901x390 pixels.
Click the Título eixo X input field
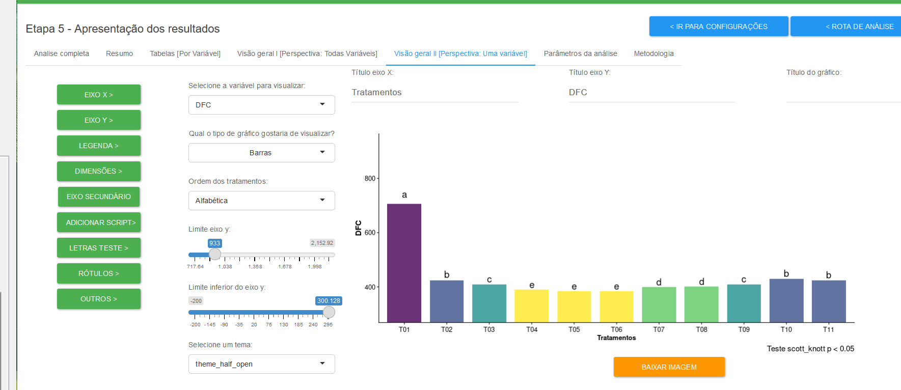[434, 92]
